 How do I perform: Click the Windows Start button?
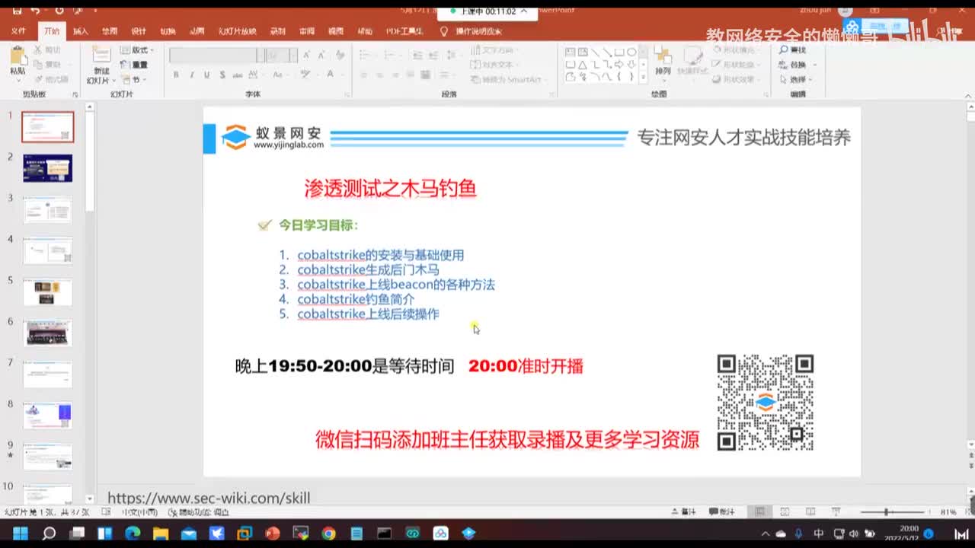click(x=20, y=534)
